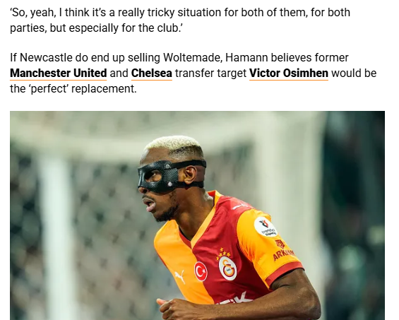Viewport: 399px width, 320px height.
Task: Click the words 'transfer target' in the text
Action: coord(210,73)
